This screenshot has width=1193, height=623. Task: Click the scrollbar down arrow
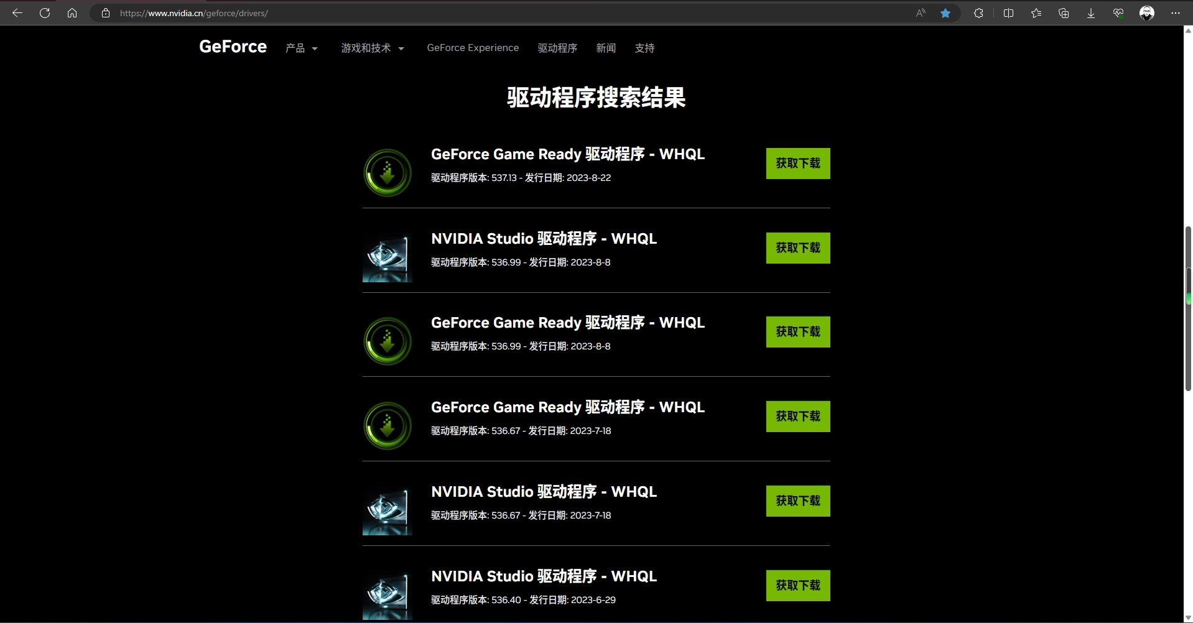tap(1188, 618)
